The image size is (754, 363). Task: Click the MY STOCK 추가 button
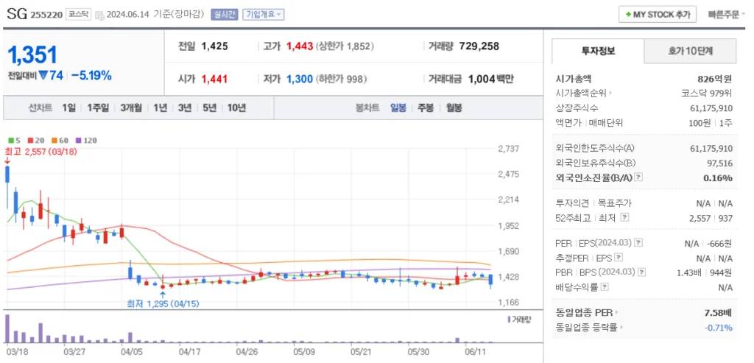point(658,15)
